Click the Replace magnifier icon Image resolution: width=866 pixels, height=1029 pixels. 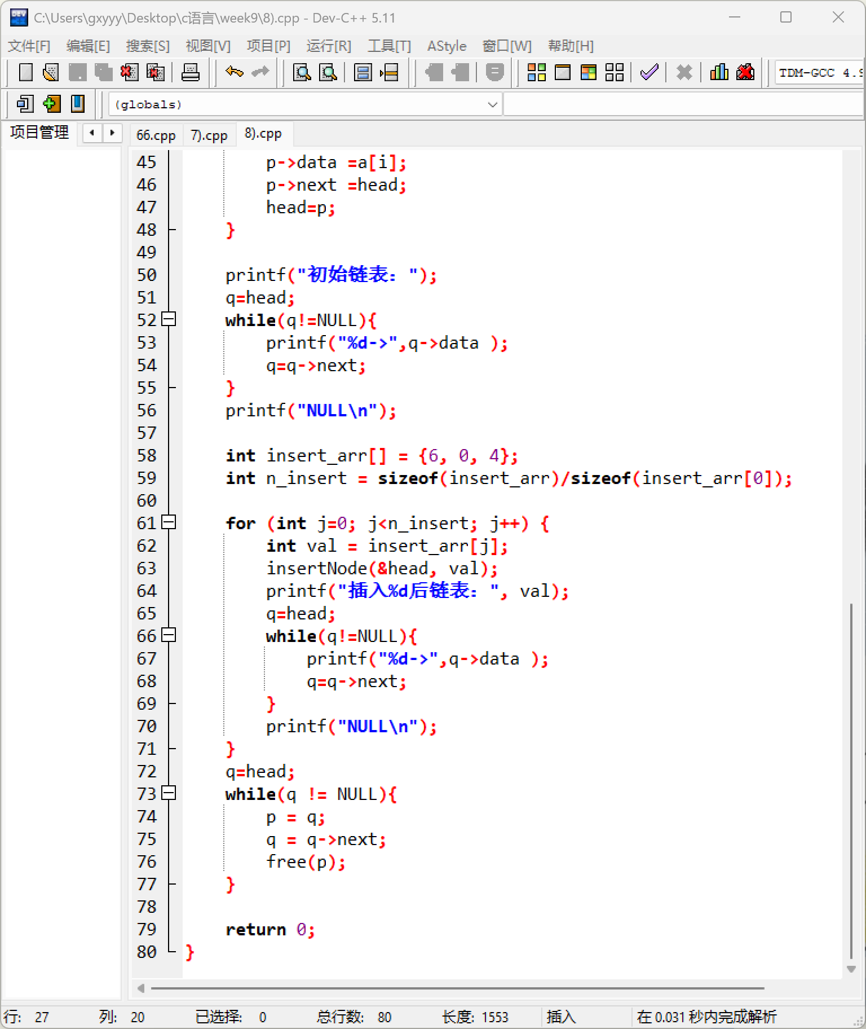coord(328,72)
